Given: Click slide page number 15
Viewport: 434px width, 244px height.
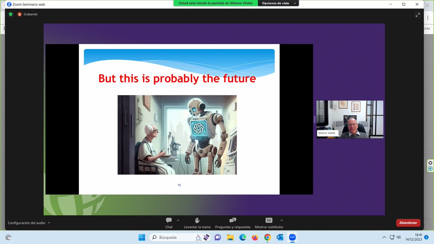Looking at the screenshot, I should click(x=179, y=185).
